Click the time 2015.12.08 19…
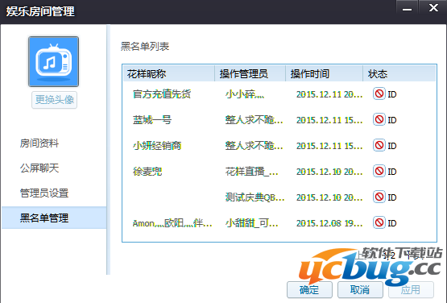 coord(329,223)
